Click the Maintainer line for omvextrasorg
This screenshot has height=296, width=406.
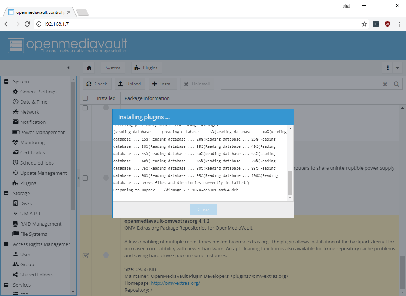click(x=206, y=276)
